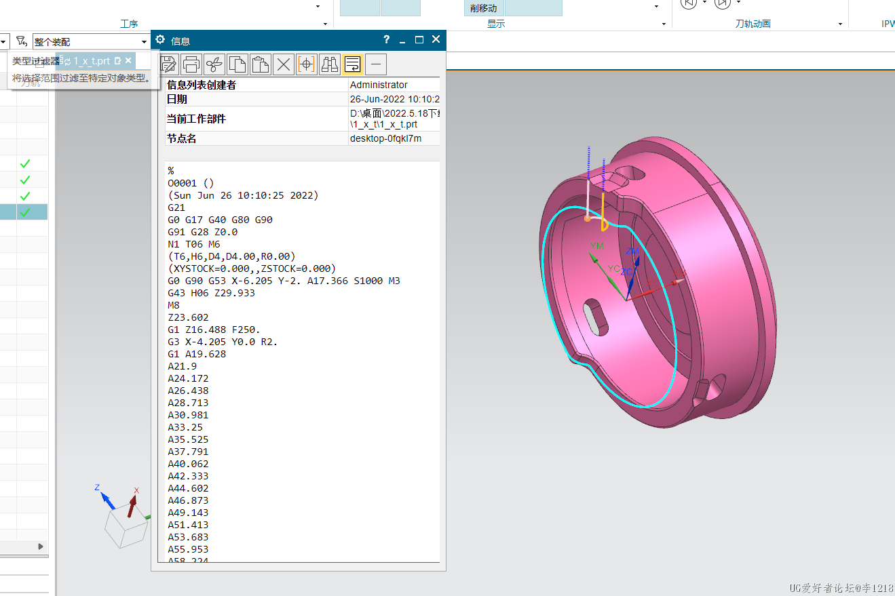895x596 pixels.
Task: Select the highlighted operation row with green checkmark
Action: pos(24,212)
